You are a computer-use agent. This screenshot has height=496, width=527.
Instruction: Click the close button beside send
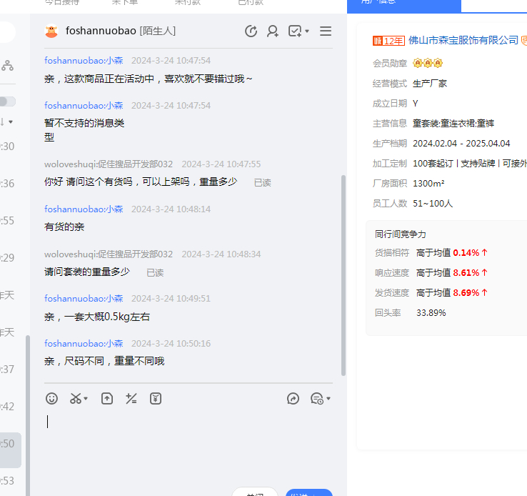click(x=255, y=492)
